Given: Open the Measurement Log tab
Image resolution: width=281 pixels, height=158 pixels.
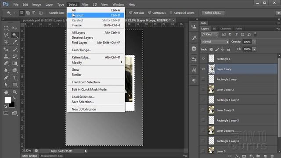Looking at the screenshot, I should tap(52, 156).
